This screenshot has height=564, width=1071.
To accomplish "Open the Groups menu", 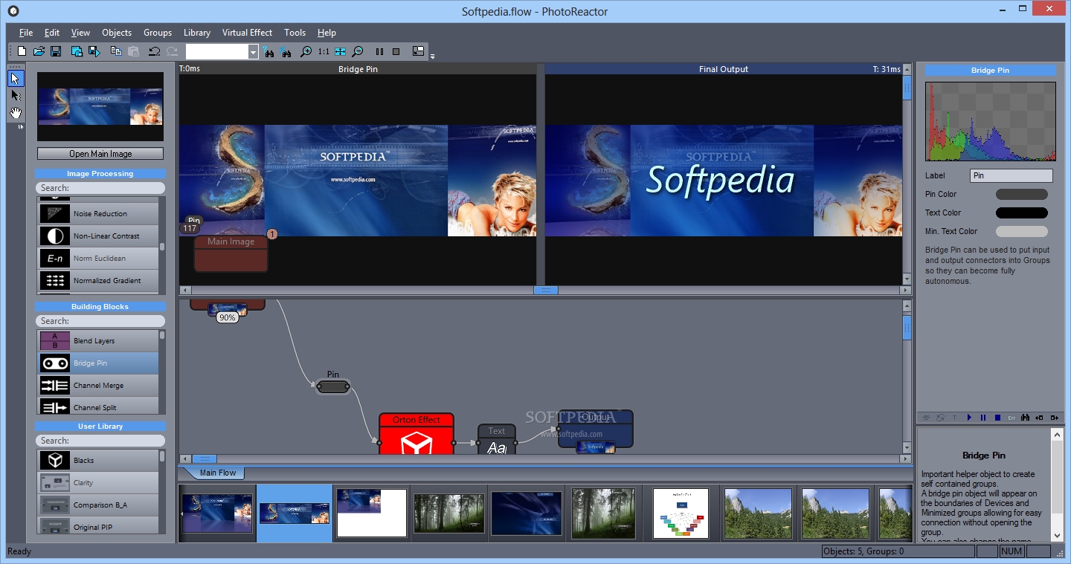I will [158, 33].
